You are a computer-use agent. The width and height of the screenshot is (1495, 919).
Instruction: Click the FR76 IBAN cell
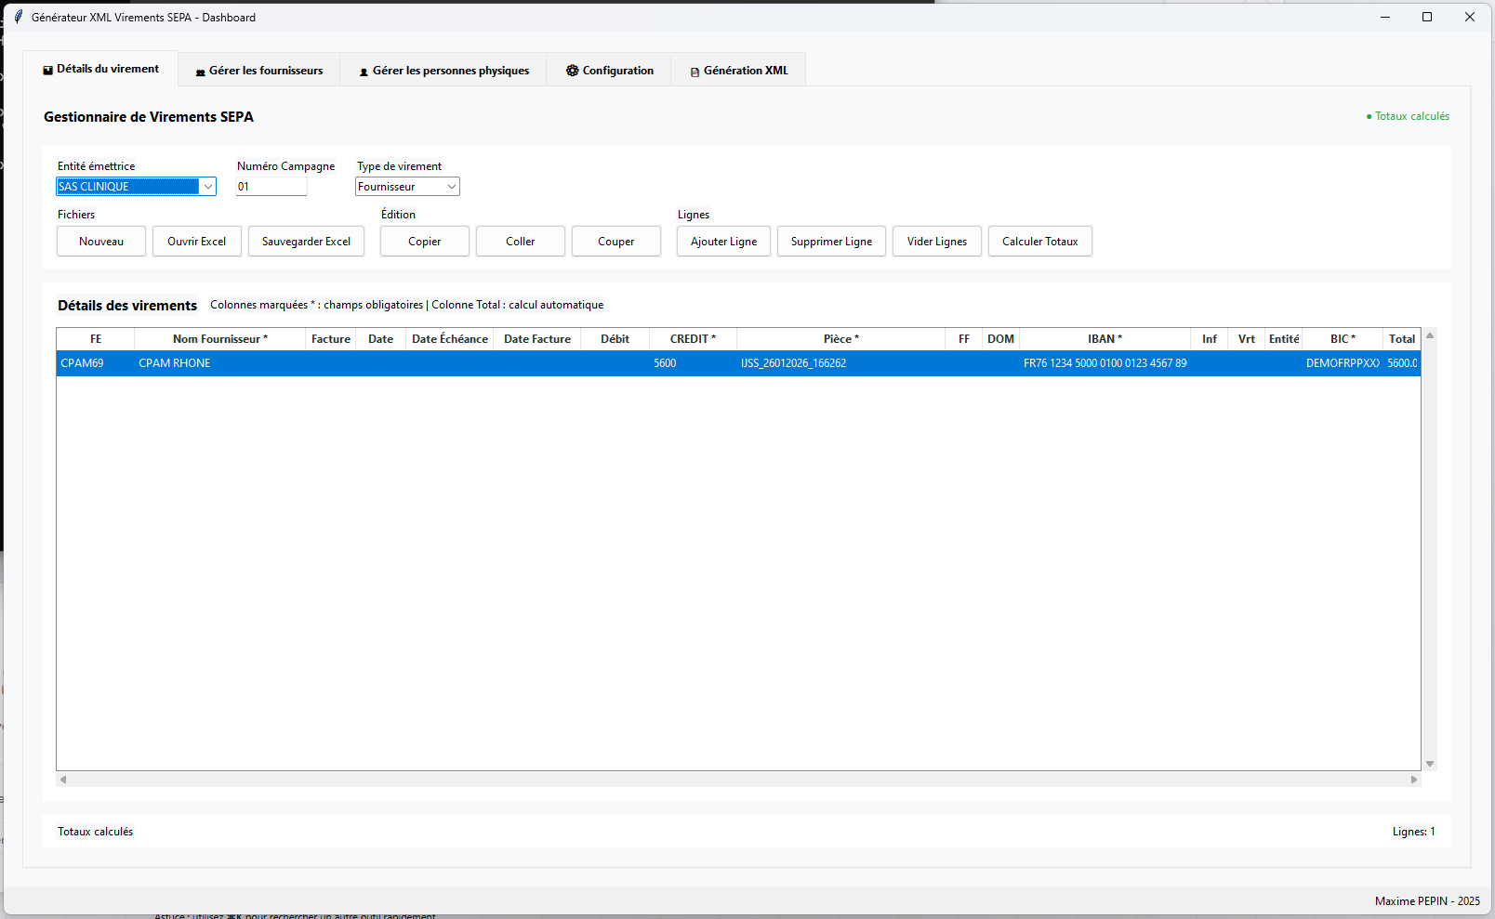(1105, 363)
